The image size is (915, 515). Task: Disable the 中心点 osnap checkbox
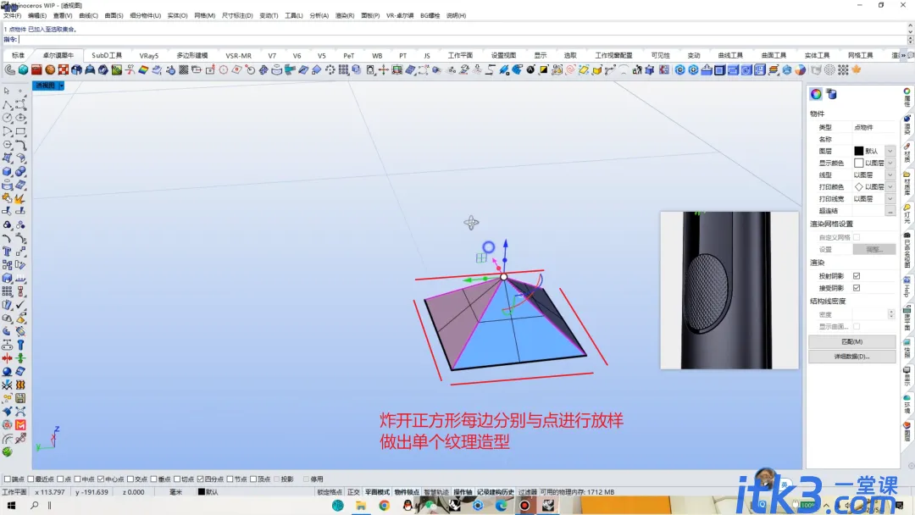click(x=101, y=479)
